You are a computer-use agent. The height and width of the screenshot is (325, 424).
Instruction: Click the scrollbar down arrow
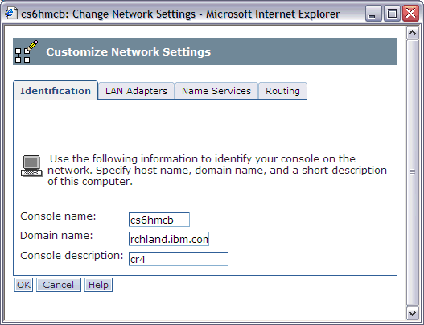[413, 314]
